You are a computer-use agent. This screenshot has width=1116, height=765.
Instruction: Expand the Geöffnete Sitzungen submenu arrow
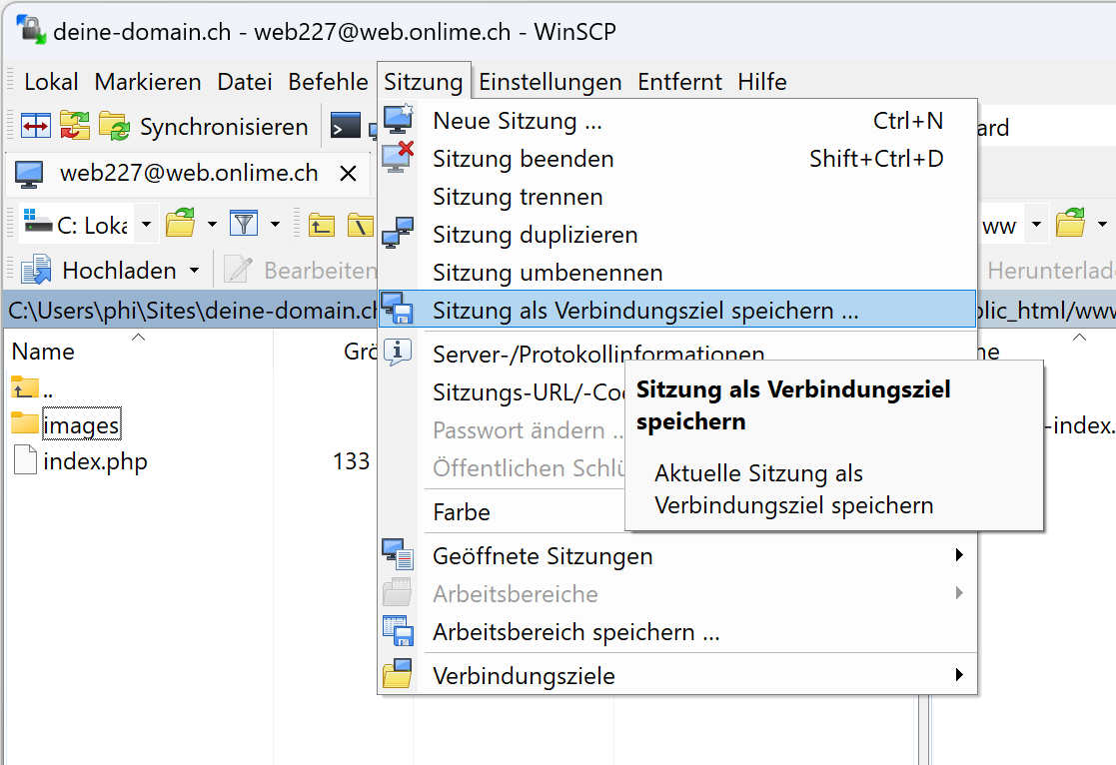click(959, 555)
